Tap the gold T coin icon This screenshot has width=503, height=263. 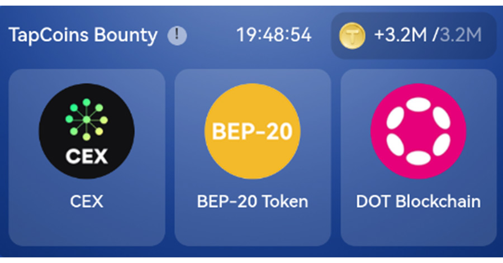click(x=352, y=36)
